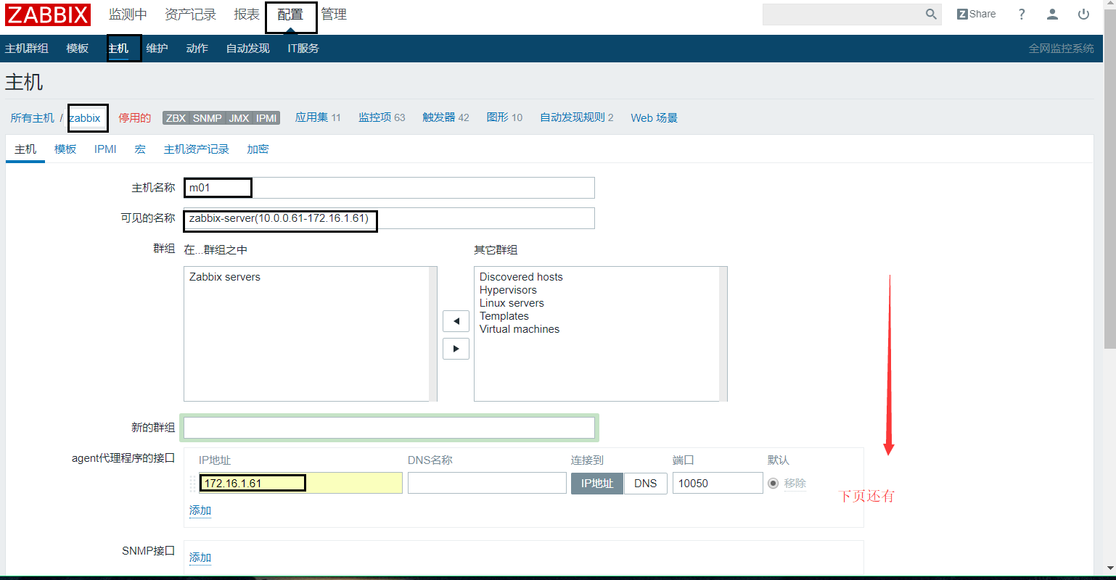Switch to 主机 form tab
This screenshot has width=1116, height=580.
[x=25, y=149]
